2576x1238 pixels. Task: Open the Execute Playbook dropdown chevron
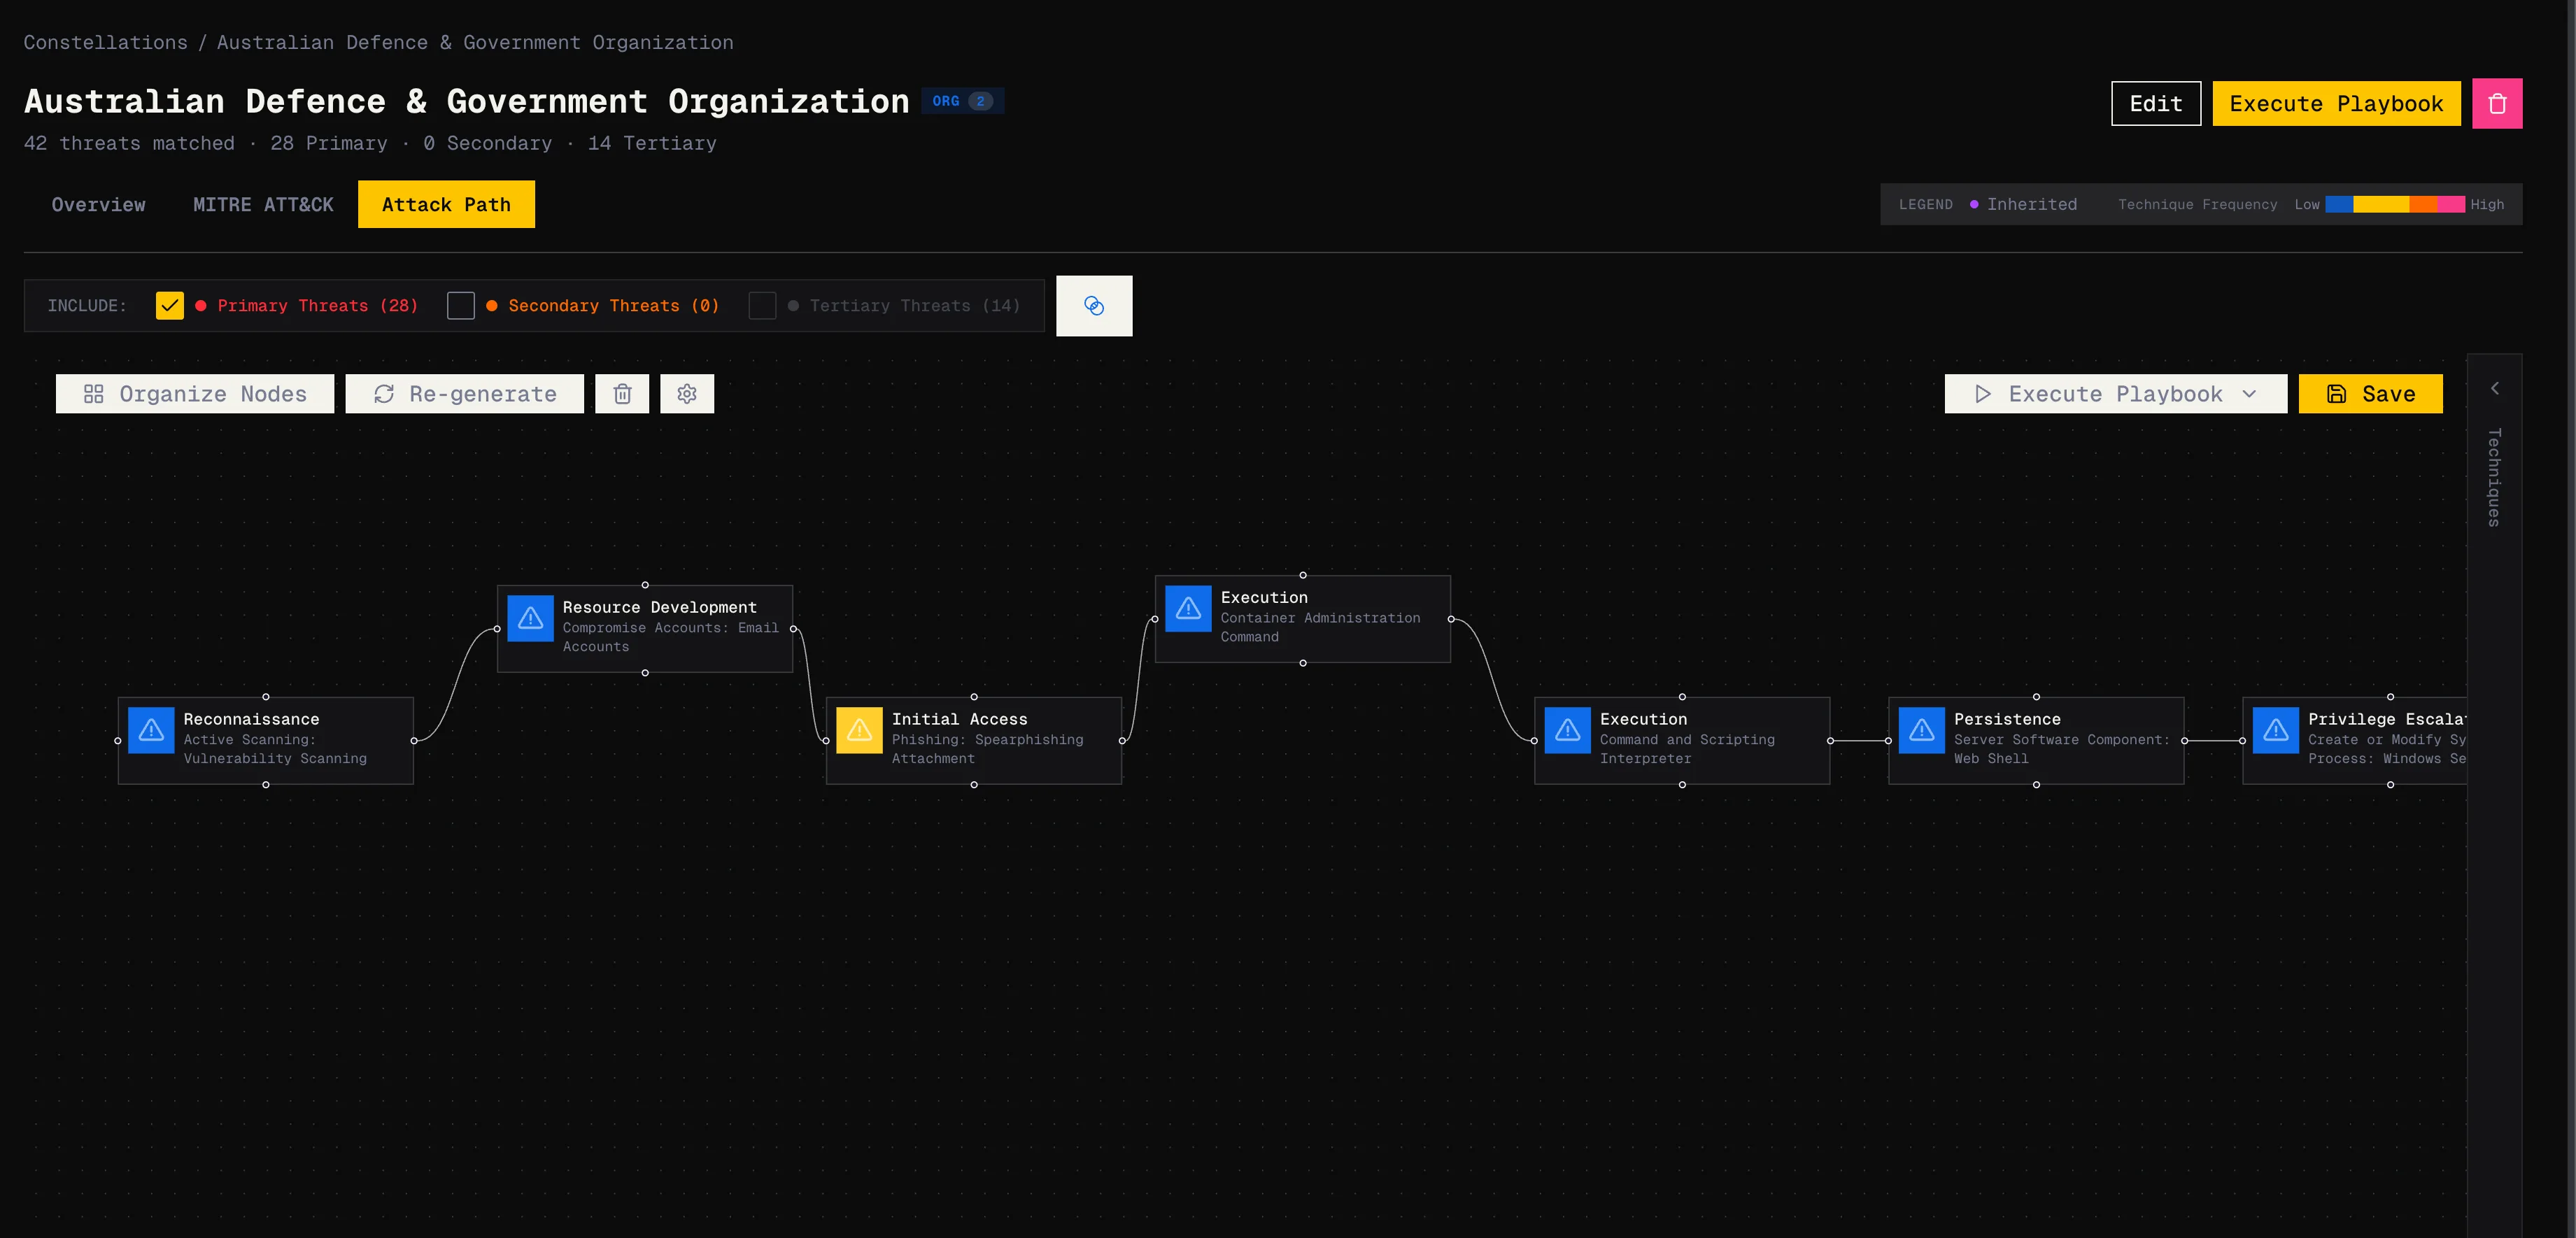coord(2250,394)
